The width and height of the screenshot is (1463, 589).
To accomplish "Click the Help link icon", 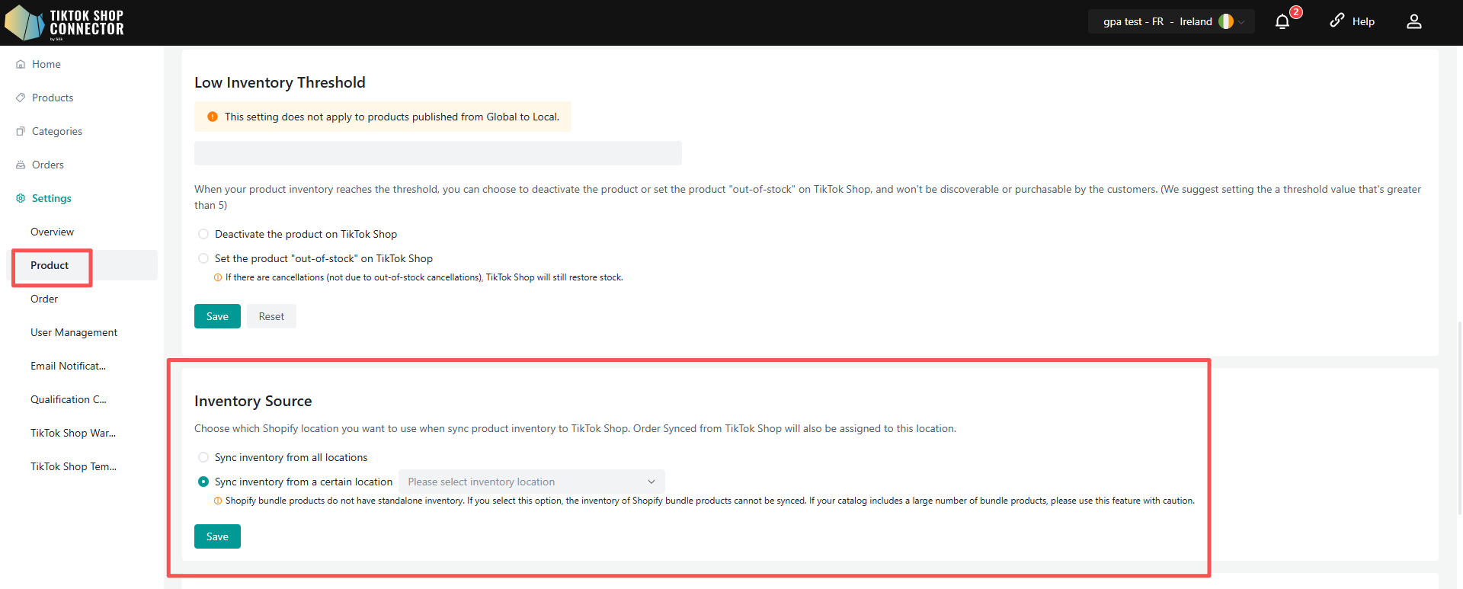I will tap(1337, 21).
